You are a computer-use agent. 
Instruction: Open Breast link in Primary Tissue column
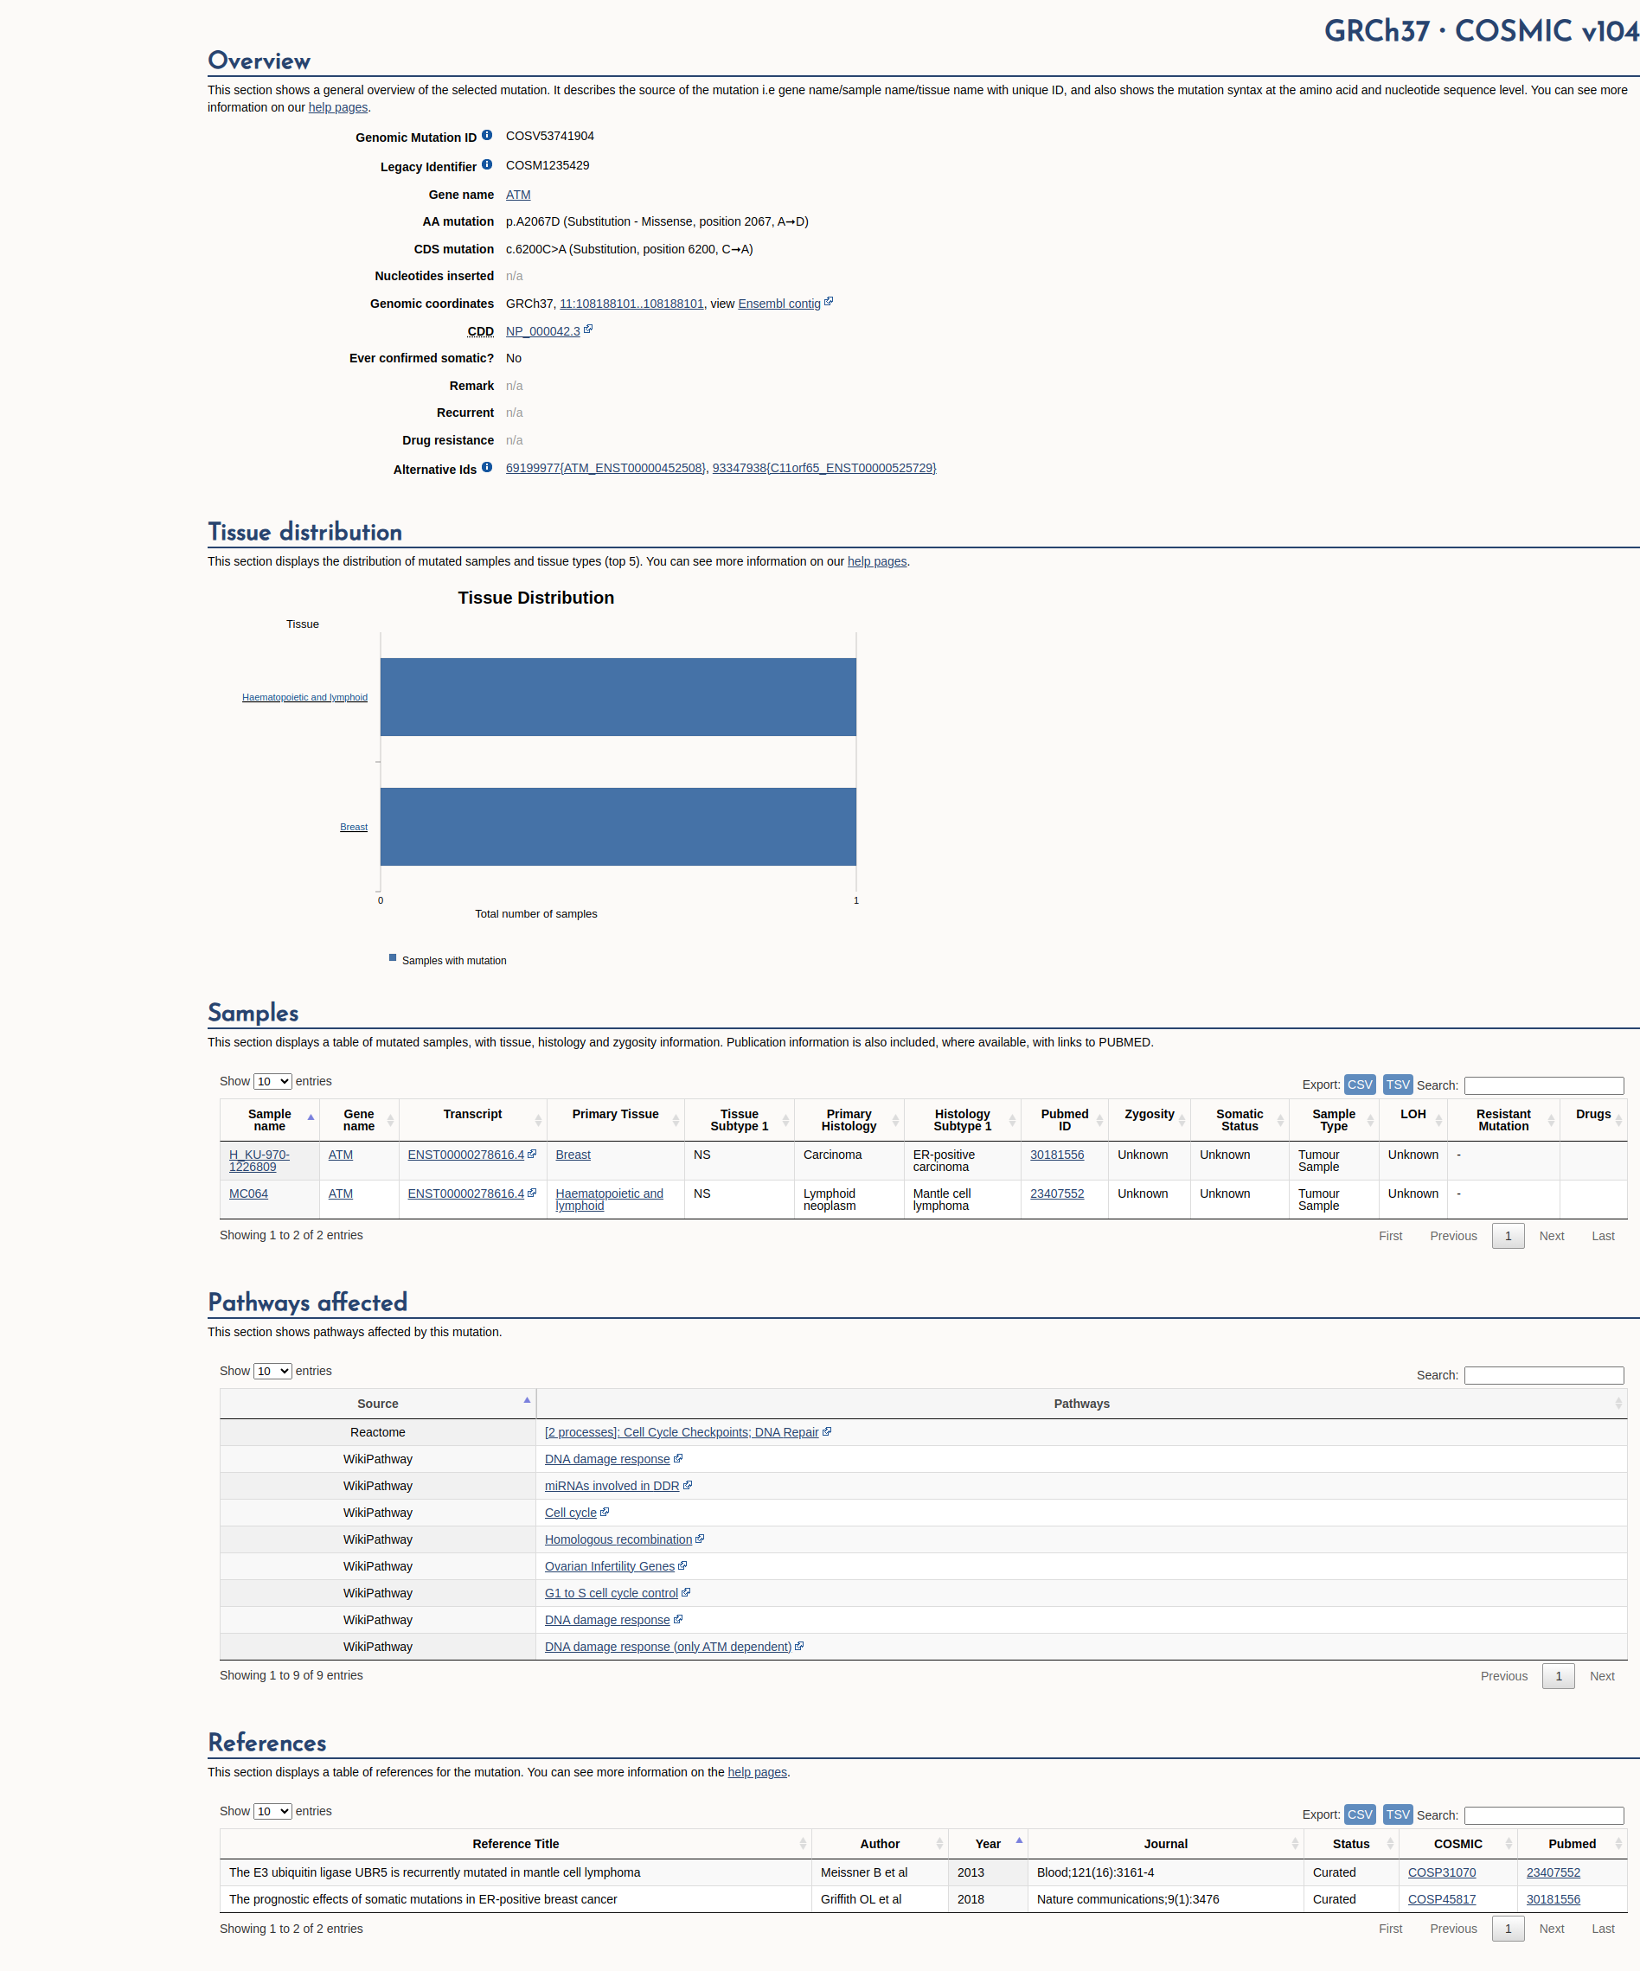point(573,1155)
